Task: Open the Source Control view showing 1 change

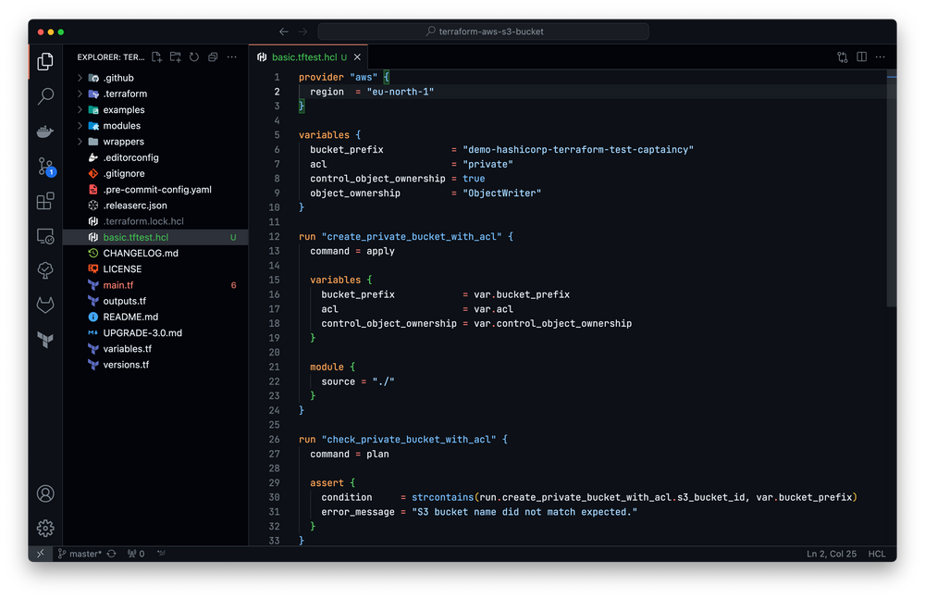Action: (x=45, y=167)
